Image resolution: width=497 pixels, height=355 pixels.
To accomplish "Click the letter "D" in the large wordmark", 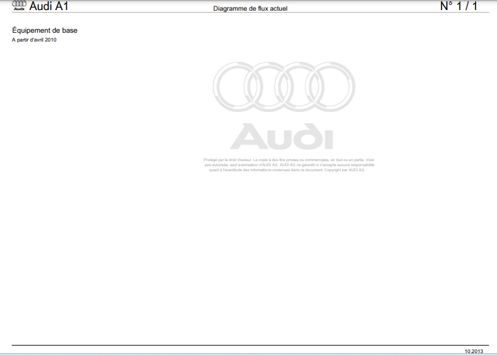I will coord(301,137).
